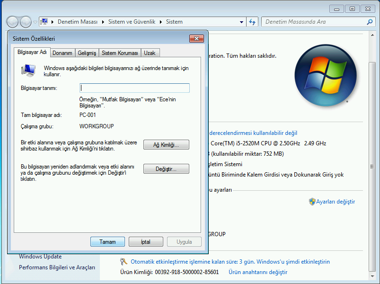Close the Sistem Özellikleri dialog

[x=196, y=38]
